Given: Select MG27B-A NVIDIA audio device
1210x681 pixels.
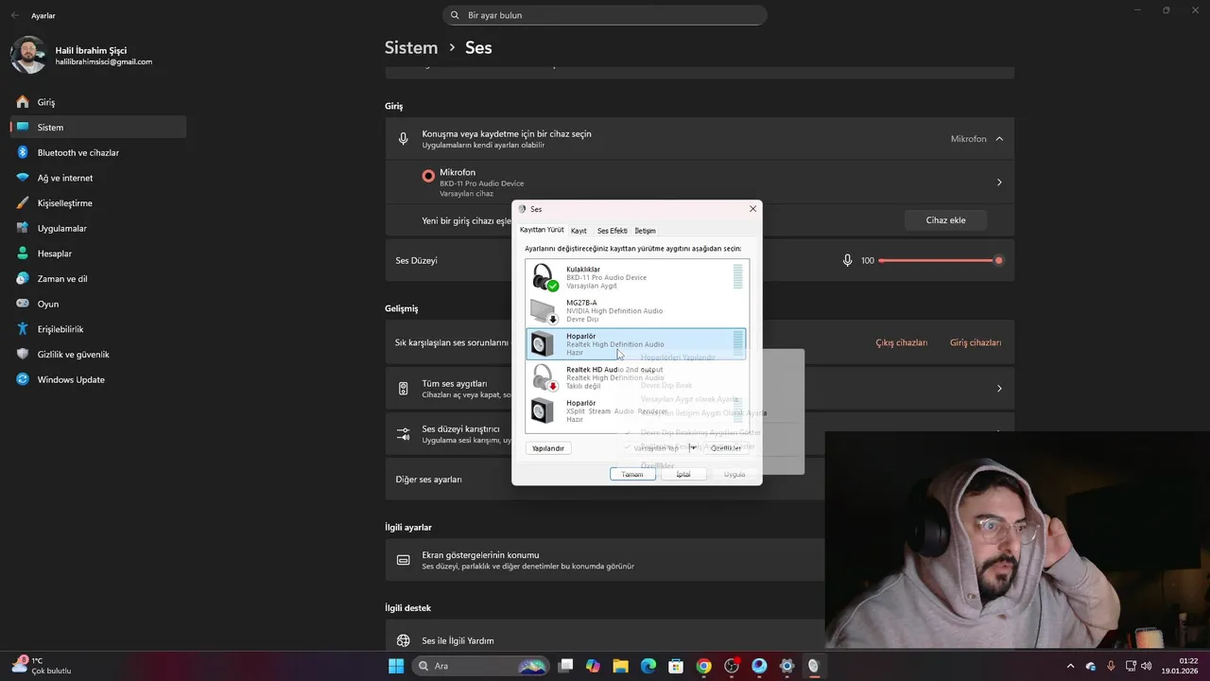Looking at the screenshot, I should click(x=635, y=310).
